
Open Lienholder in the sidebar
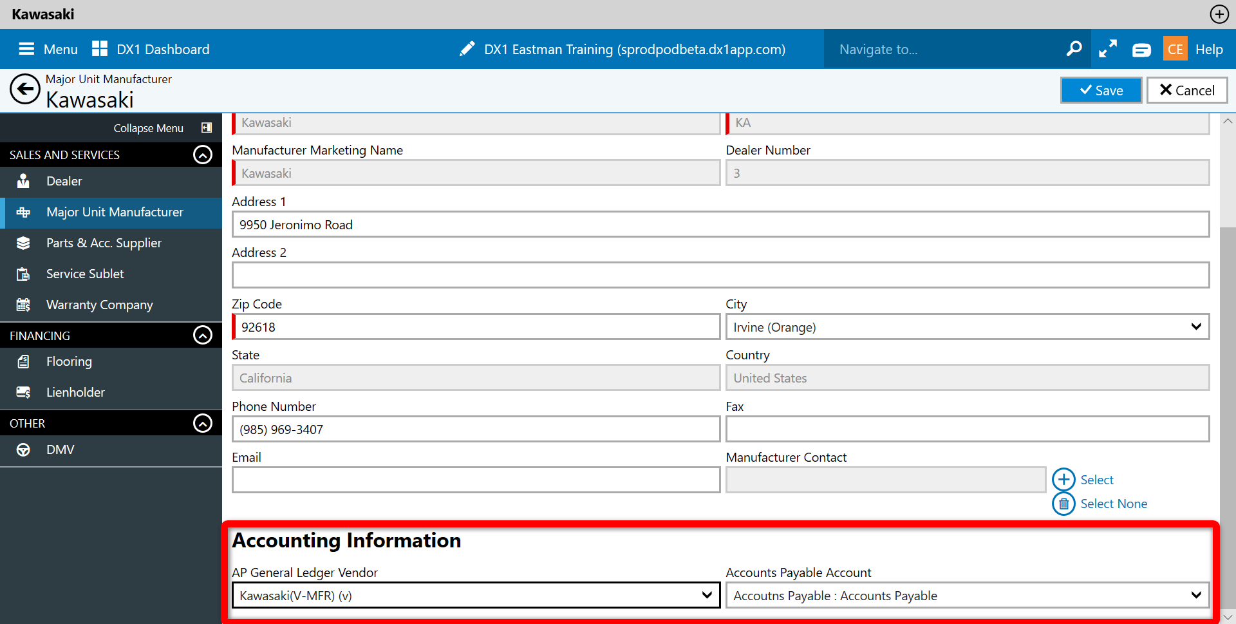click(111, 393)
